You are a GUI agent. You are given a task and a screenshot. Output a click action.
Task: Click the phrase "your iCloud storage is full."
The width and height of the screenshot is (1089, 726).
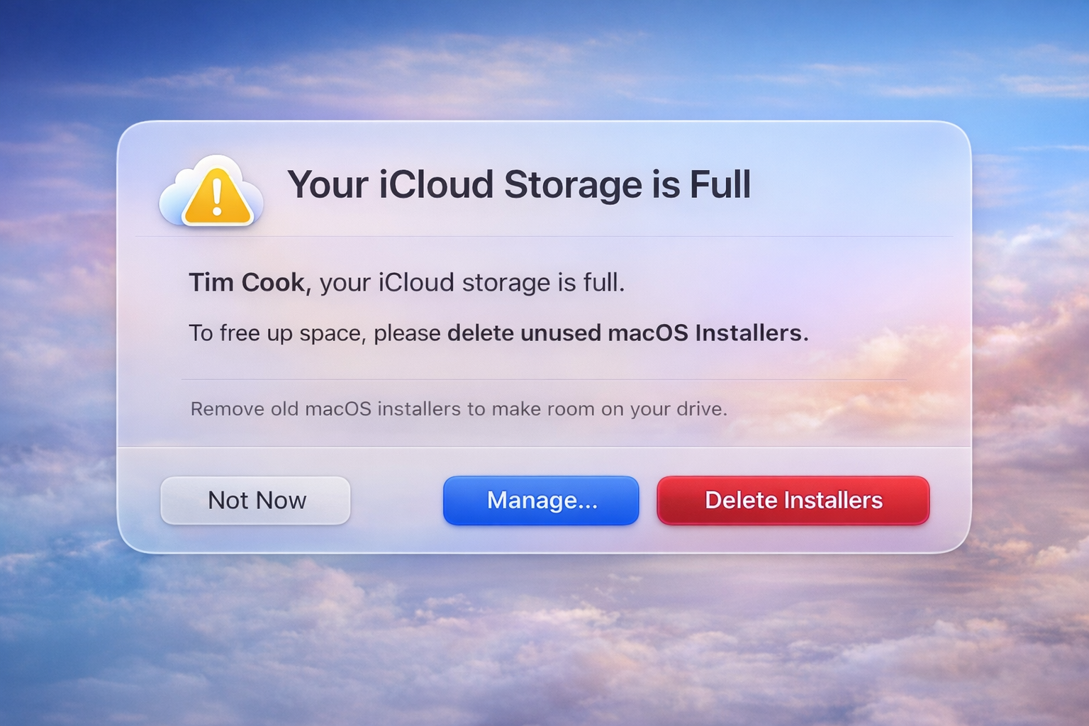[x=472, y=283]
